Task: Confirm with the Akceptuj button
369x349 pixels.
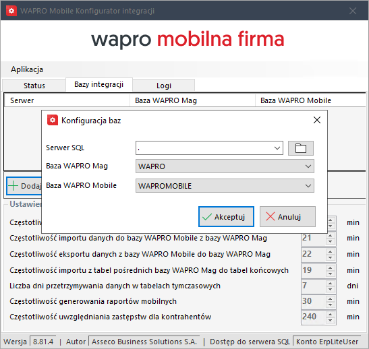Action: 226,217
